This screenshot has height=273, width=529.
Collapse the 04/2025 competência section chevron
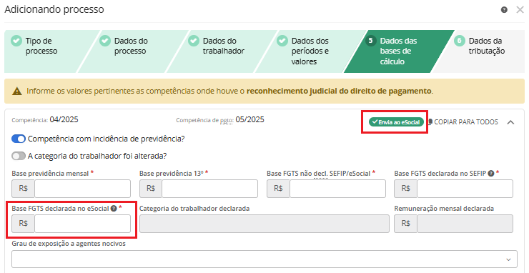click(510, 122)
